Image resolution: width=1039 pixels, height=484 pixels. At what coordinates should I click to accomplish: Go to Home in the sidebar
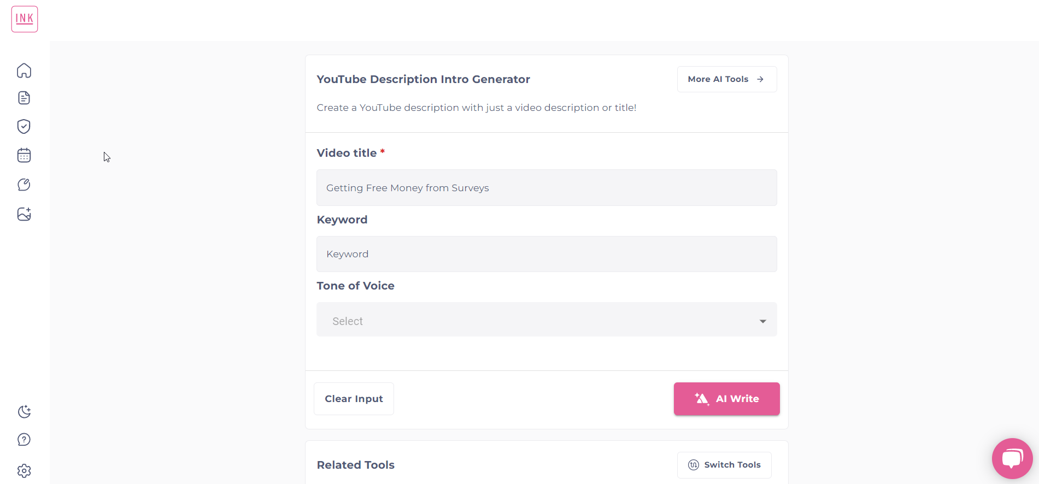click(x=24, y=70)
